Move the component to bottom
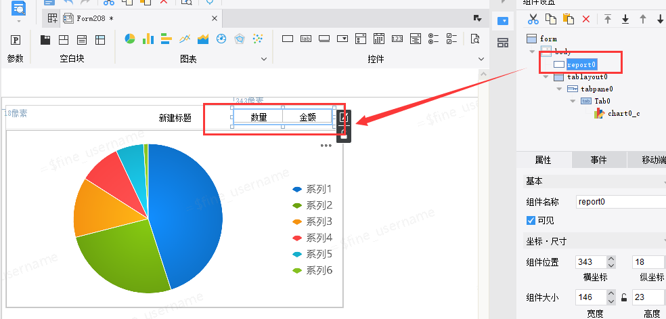The height and width of the screenshot is (319, 666). click(x=625, y=19)
